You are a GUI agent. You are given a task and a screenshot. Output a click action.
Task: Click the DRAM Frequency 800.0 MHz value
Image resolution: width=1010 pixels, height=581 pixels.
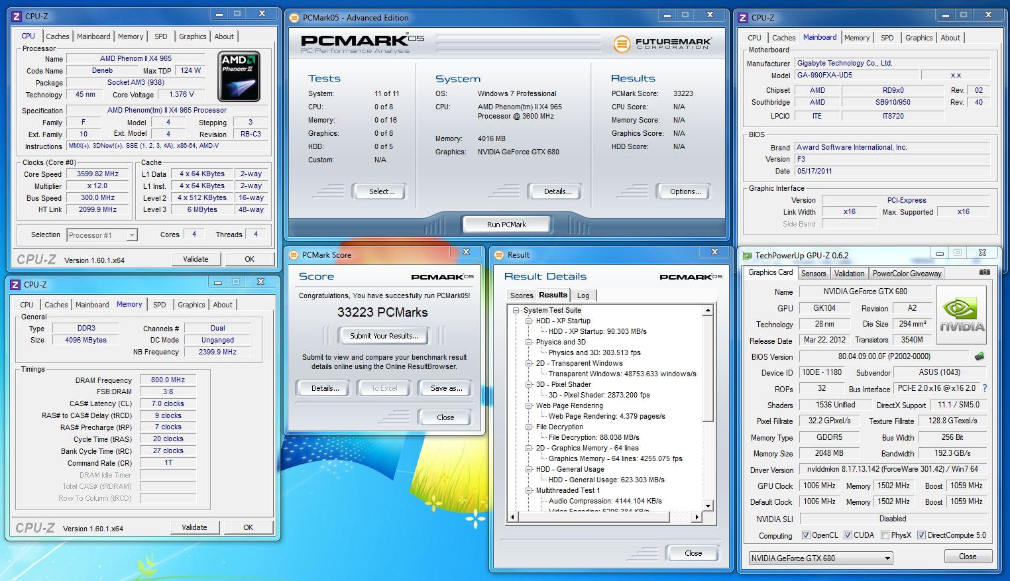coord(168,380)
